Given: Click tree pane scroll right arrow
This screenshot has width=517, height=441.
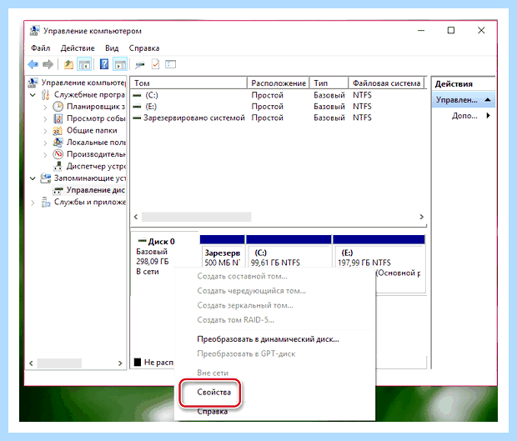Looking at the screenshot, I should (x=120, y=363).
